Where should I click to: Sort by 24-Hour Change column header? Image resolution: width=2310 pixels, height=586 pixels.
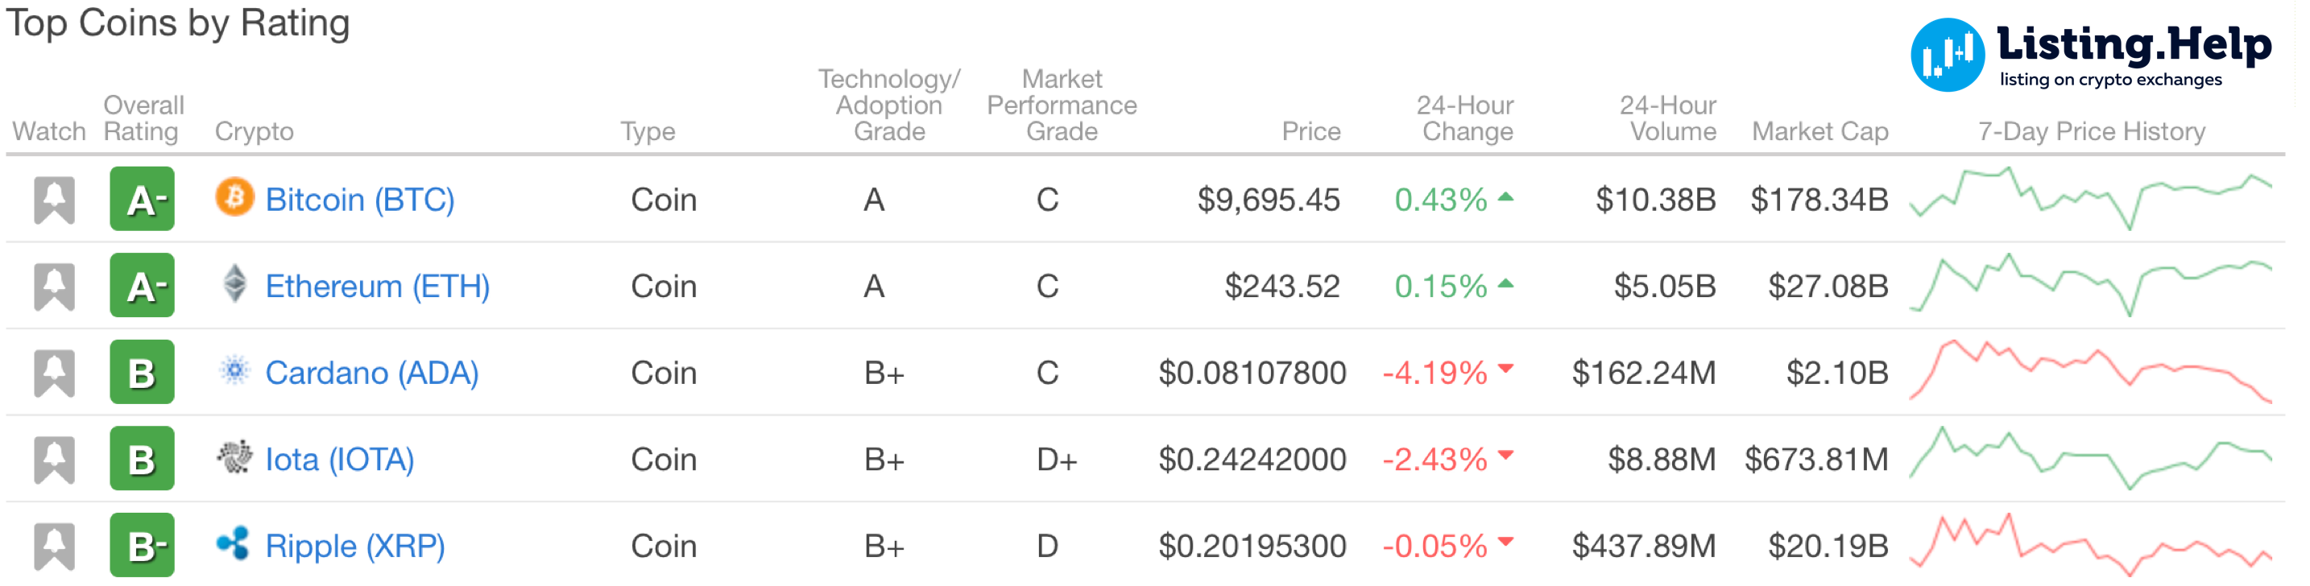1464,118
